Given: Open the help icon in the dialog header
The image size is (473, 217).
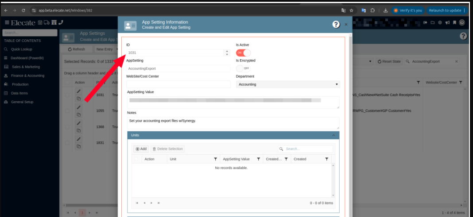Looking at the screenshot, I should [x=336, y=24].
